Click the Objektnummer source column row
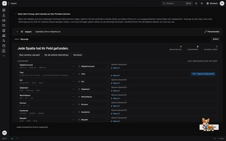 pyautogui.click(x=45, y=66)
